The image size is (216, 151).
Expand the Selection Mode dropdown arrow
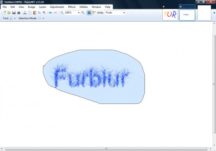click(x=43, y=18)
